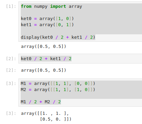The width and height of the screenshot is (142, 124).
Task: Click the 'import' keyword in first cell
Action: [58, 6]
